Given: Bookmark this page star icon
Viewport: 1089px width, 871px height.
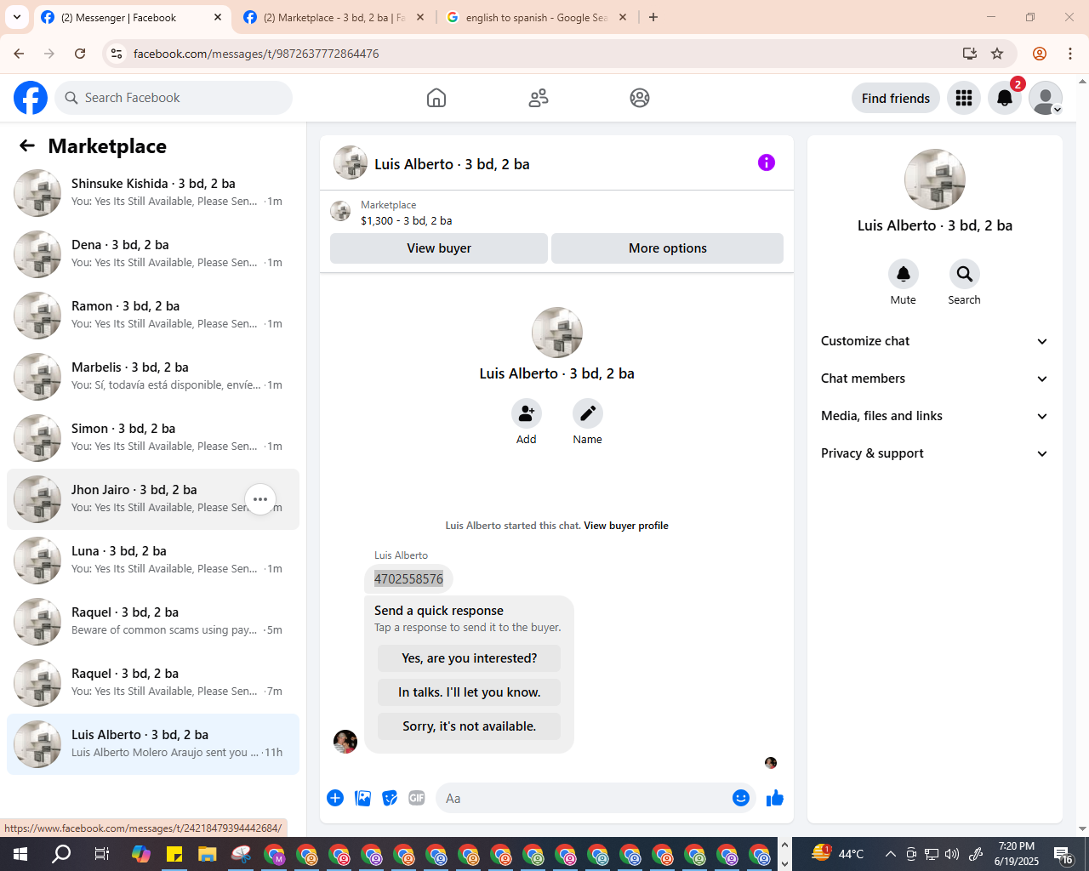Looking at the screenshot, I should (x=997, y=54).
